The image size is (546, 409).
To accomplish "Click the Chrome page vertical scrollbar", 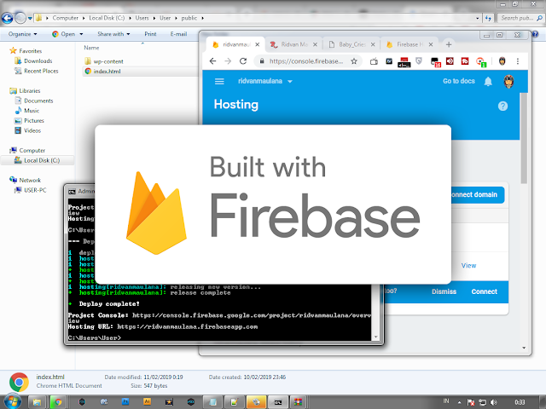I will click(524, 138).
